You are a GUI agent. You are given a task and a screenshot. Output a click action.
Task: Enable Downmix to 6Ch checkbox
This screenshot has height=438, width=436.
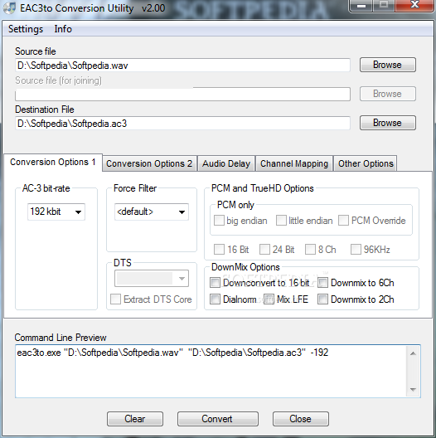pyautogui.click(x=322, y=283)
